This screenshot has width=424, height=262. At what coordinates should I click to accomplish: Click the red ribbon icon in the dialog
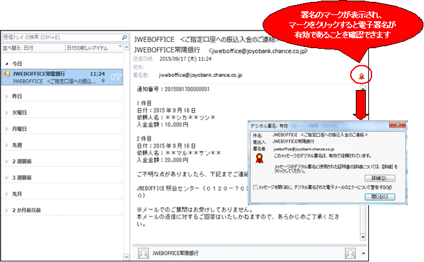pos(260,158)
